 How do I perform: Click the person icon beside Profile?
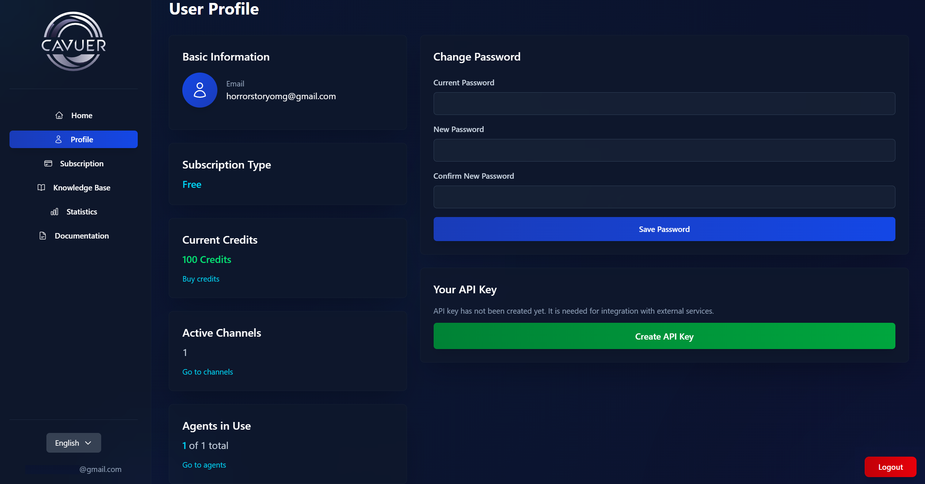click(x=58, y=140)
